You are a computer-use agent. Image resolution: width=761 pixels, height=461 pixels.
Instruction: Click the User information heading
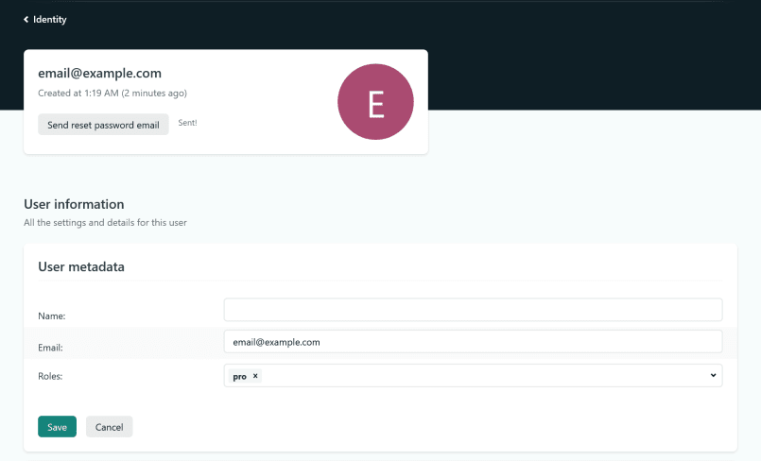[x=74, y=204]
